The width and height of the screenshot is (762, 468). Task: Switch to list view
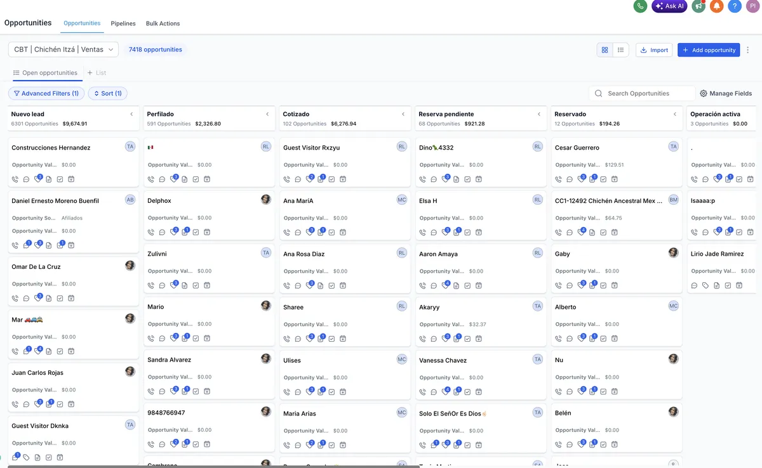point(620,50)
